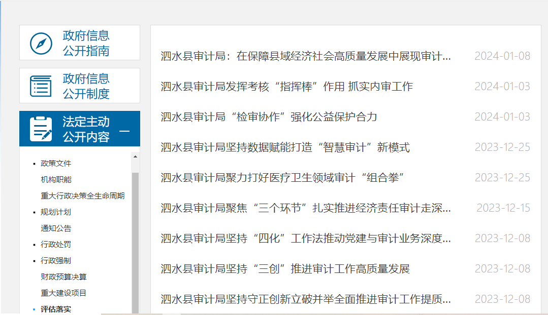Open article “检审协作”强化公益保护合力
The image size is (548, 315).
click(269, 116)
